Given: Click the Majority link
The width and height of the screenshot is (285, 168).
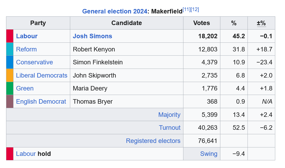Looking at the screenshot, I should (169, 115).
